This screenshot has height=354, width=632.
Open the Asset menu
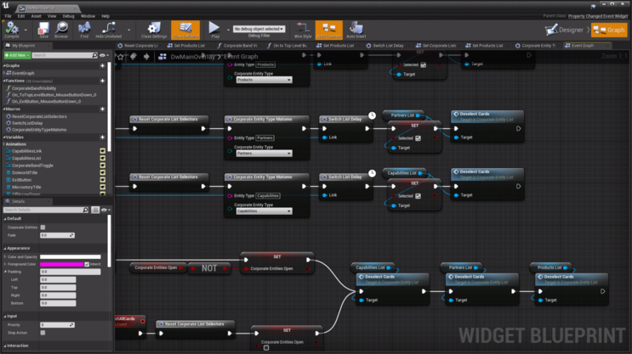click(x=36, y=15)
